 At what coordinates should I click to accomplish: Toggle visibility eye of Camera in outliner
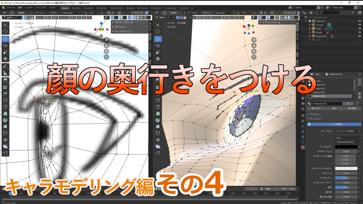360,25
